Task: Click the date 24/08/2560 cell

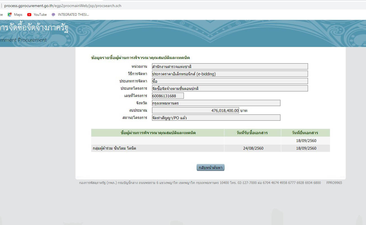Action: pyautogui.click(x=253, y=148)
